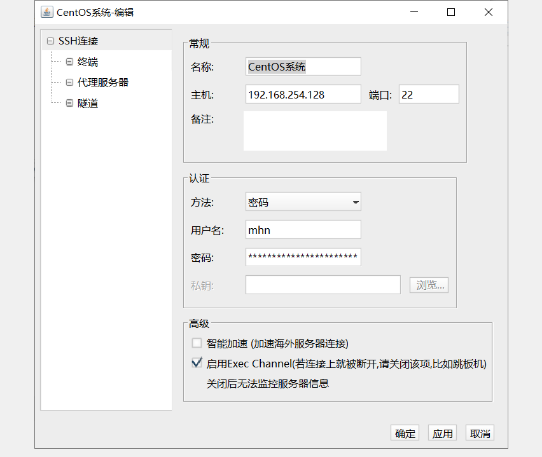Collapse the SSH连接 tree node
This screenshot has width=542, height=457.
tap(50, 41)
